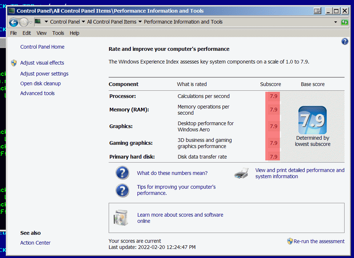Click the Base score column header

313,84
